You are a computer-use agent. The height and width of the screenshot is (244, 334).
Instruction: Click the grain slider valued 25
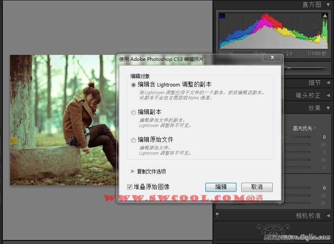pyautogui.click(x=297, y=196)
